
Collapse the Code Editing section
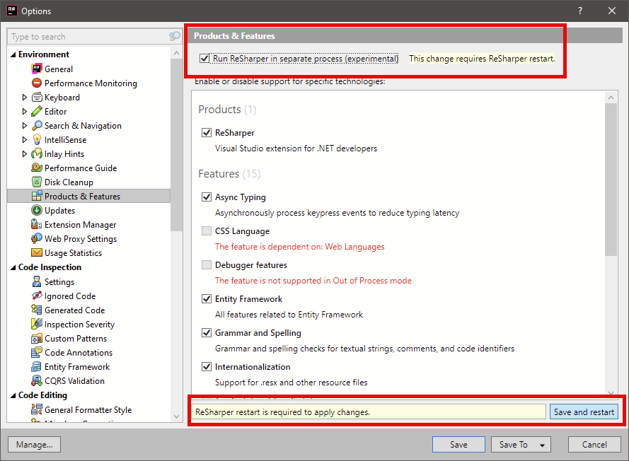(13, 395)
